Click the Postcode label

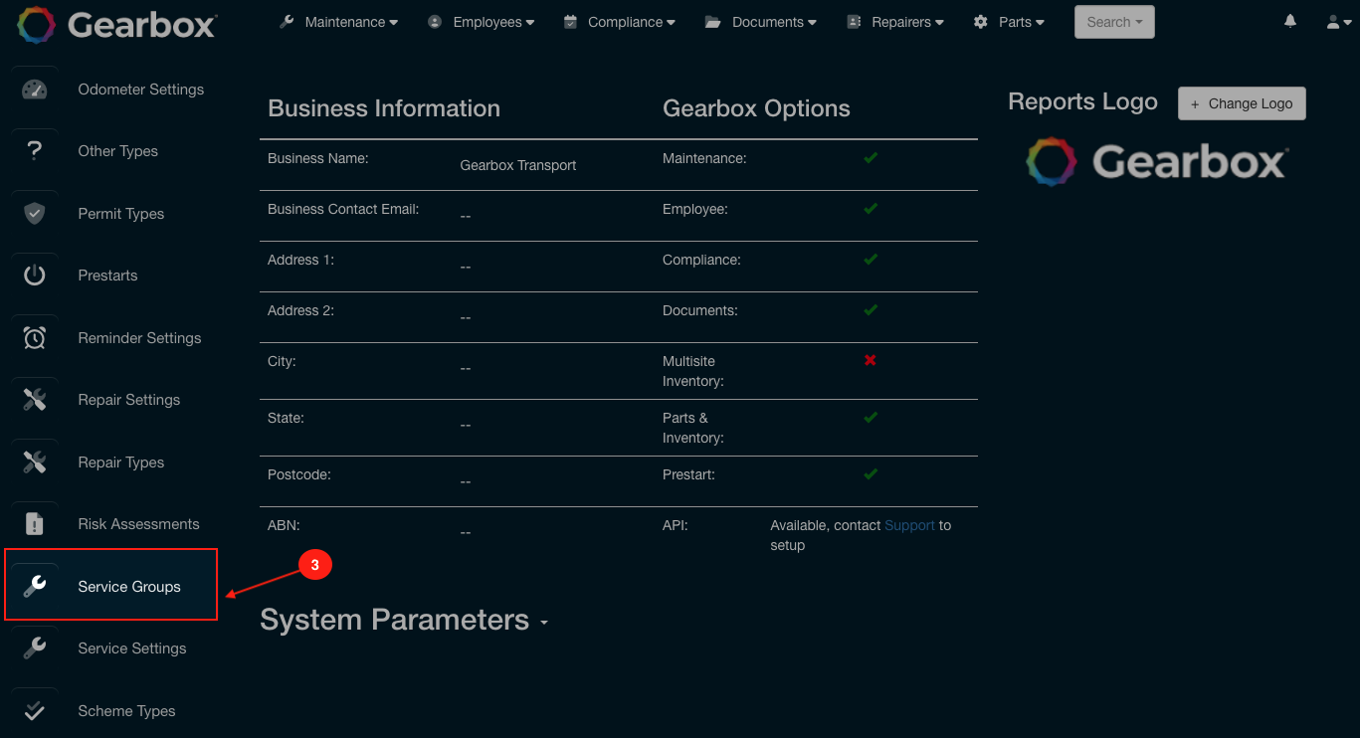point(297,474)
